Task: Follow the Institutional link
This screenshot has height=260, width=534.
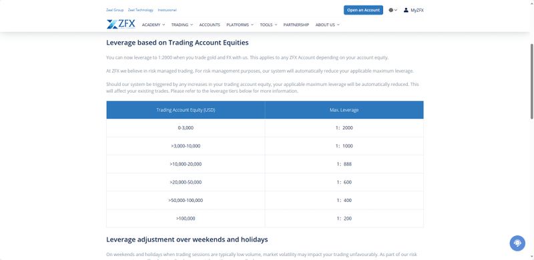Action: point(168,10)
